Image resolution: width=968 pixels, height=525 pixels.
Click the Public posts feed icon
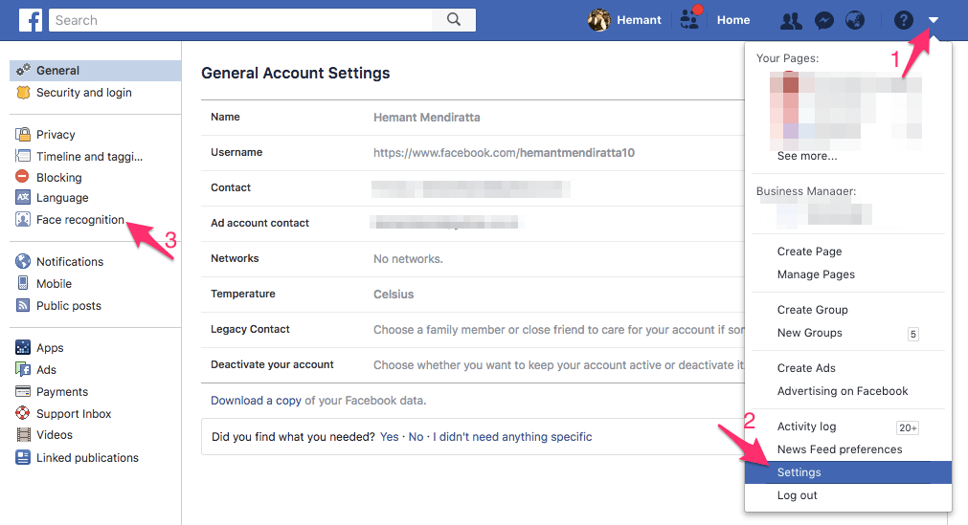pos(23,305)
